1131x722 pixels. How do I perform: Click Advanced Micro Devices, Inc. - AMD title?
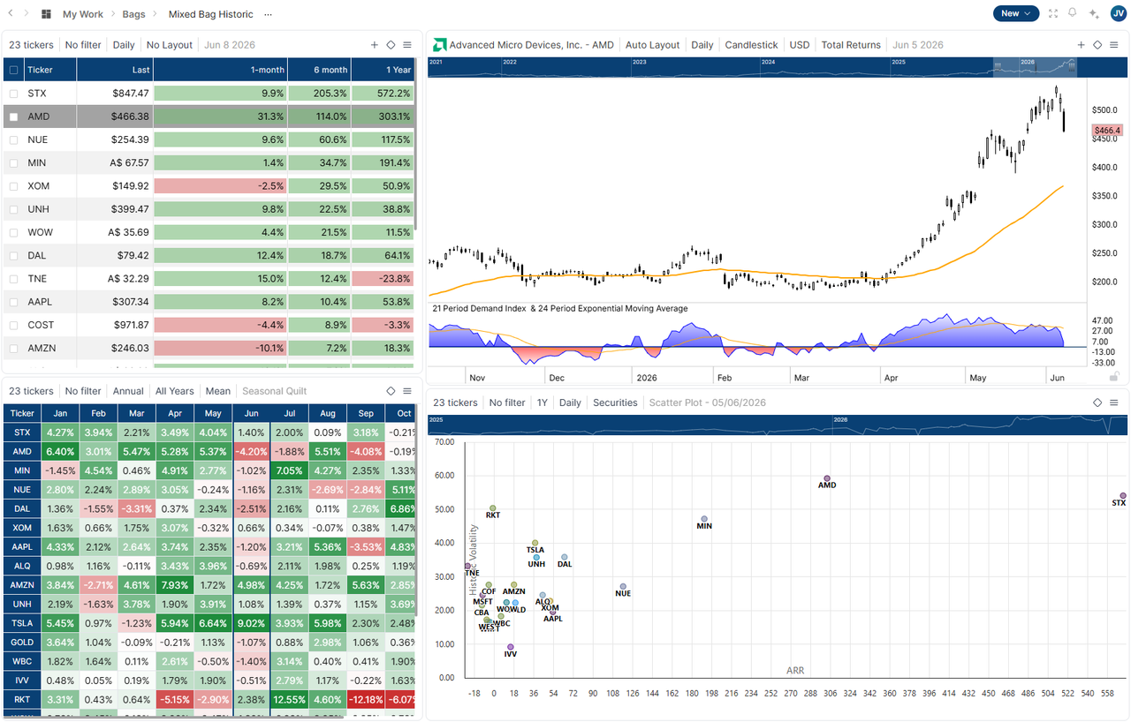pyautogui.click(x=531, y=45)
